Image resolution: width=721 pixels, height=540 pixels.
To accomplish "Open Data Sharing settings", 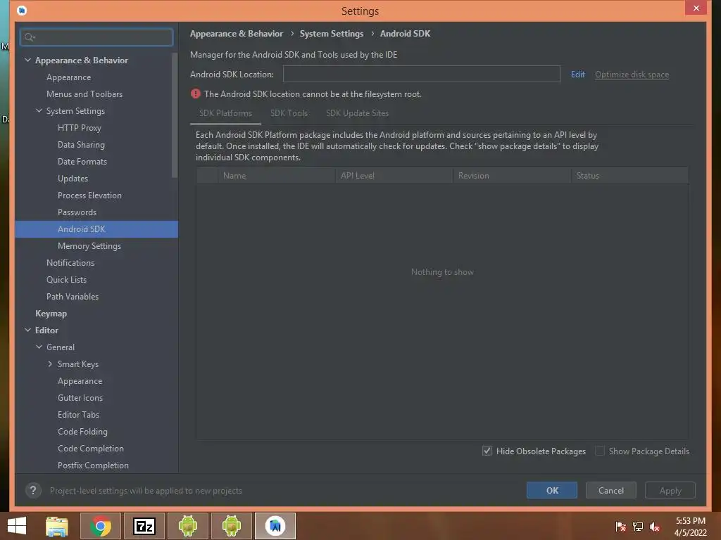I will click(82, 145).
